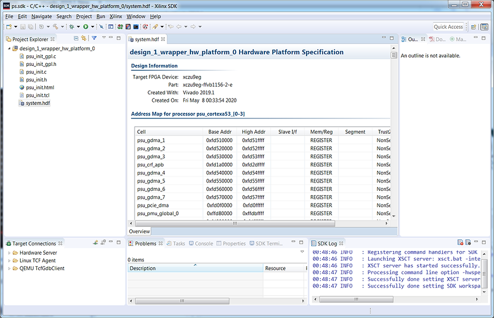Run the application with the green Run icon
Screen dimensions: 494x318
(x=86, y=27)
